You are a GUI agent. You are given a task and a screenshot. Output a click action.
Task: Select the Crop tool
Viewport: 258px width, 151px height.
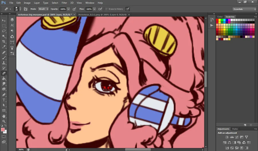[x=4, y=42]
